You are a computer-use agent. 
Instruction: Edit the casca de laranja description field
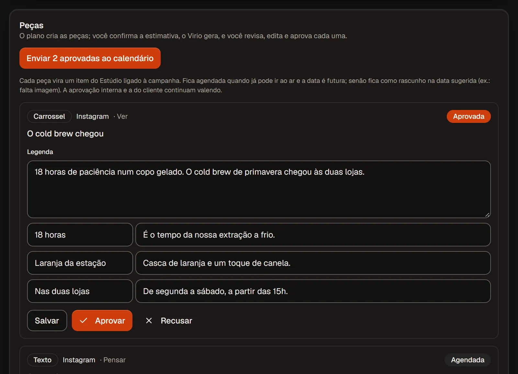coord(313,263)
